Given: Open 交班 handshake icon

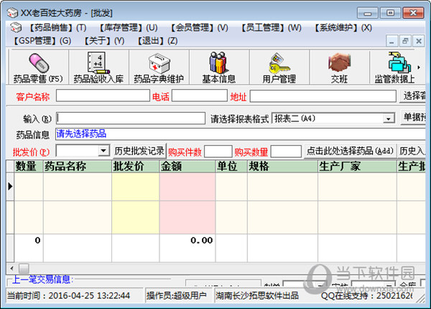Looking at the screenshot, I should [x=340, y=68].
